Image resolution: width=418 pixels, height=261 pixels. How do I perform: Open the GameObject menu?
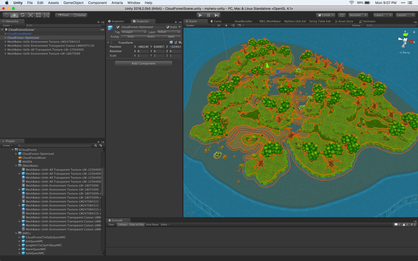[x=73, y=3]
